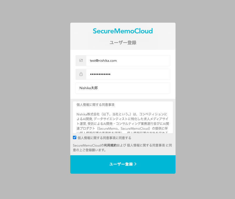Focus the masked password input field
Screen dimensions: 235x199
[x=128, y=74]
